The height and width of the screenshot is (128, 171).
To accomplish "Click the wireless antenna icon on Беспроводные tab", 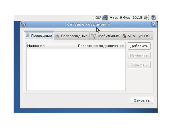I will coord(57,36).
